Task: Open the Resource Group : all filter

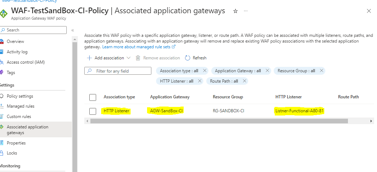Action: tap(296, 71)
